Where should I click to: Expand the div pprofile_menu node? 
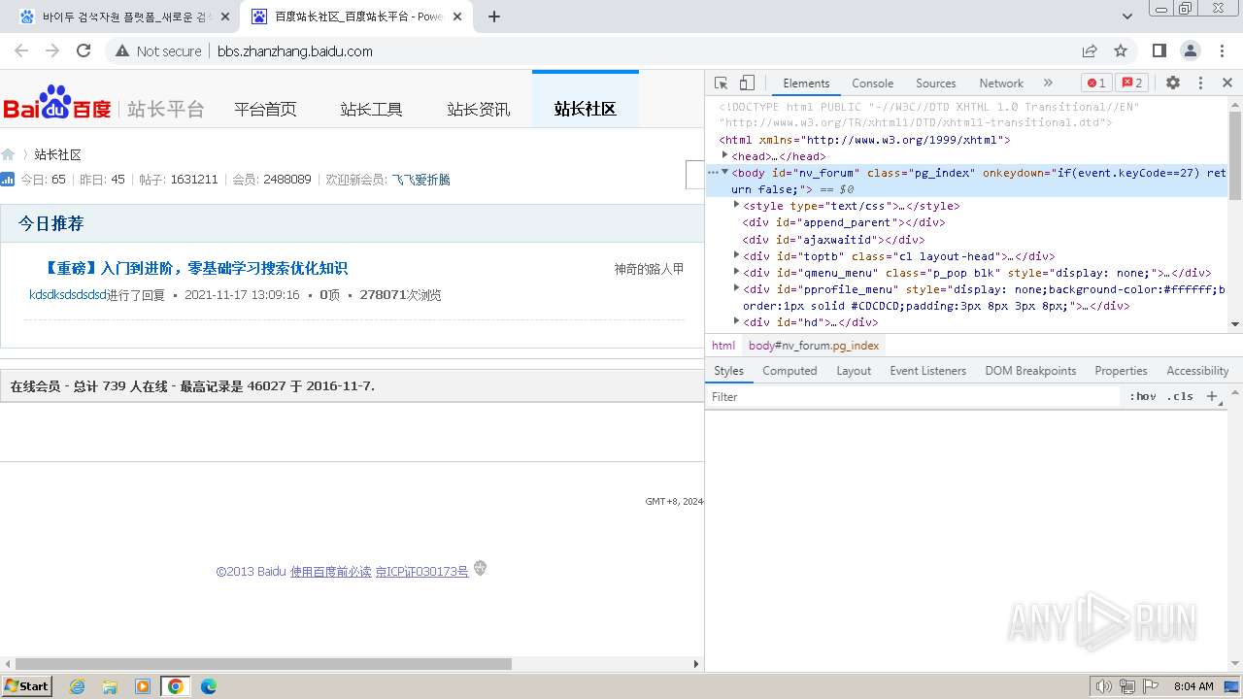(x=737, y=288)
